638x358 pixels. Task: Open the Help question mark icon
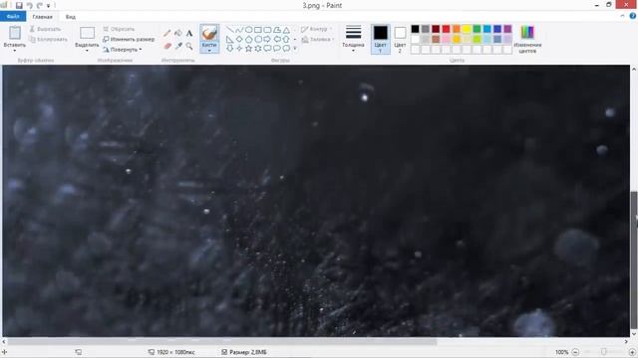tap(633, 16)
